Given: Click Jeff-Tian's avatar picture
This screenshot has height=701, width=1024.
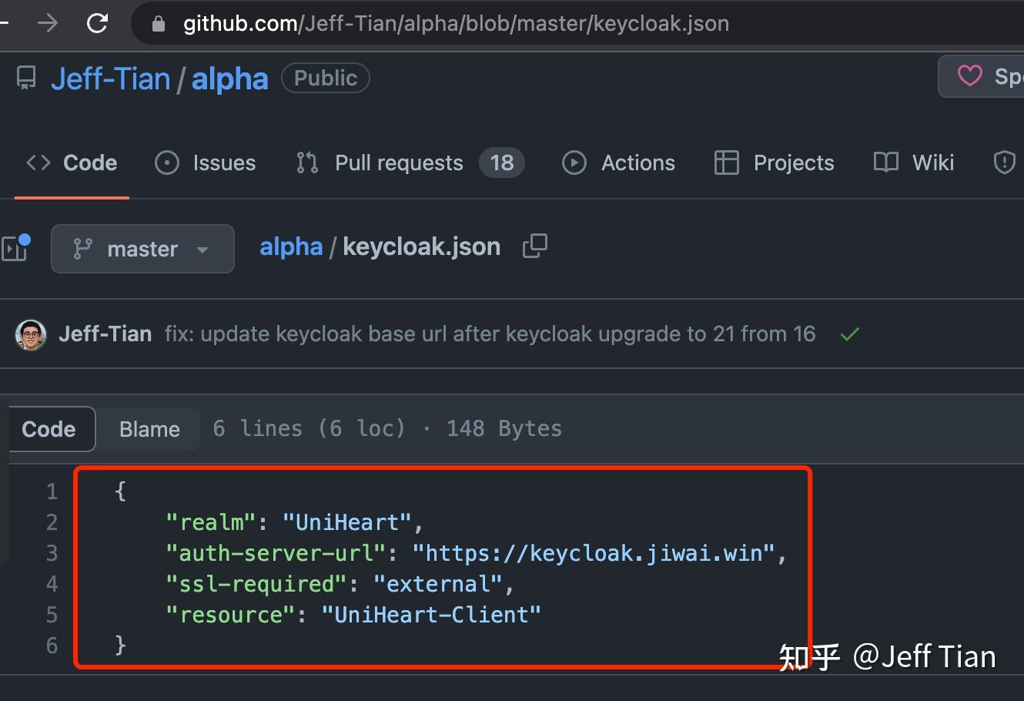Looking at the screenshot, I should click(x=30, y=334).
